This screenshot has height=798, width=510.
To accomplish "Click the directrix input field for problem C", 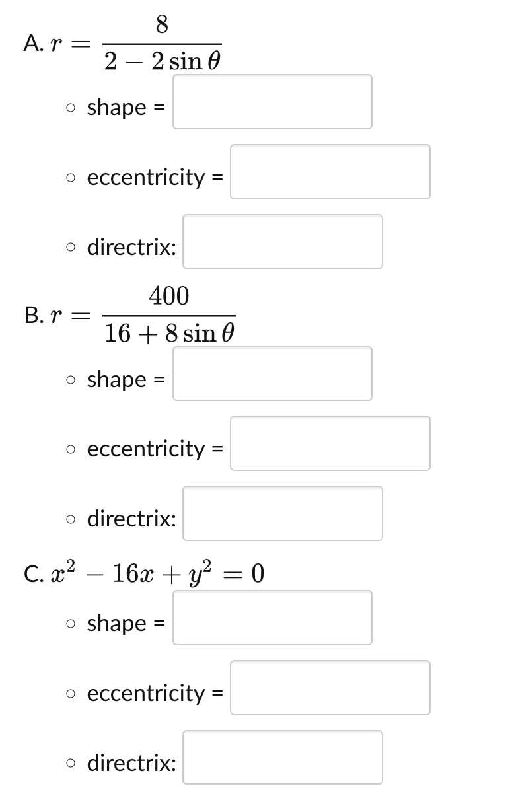I will 282,758.
